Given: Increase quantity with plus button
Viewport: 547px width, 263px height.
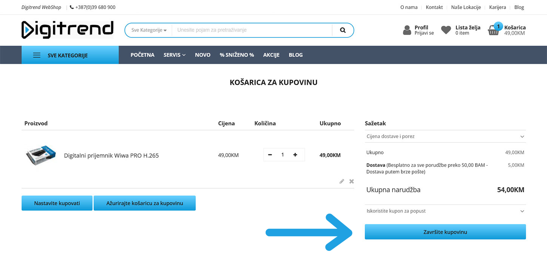Looking at the screenshot, I should 295,155.
